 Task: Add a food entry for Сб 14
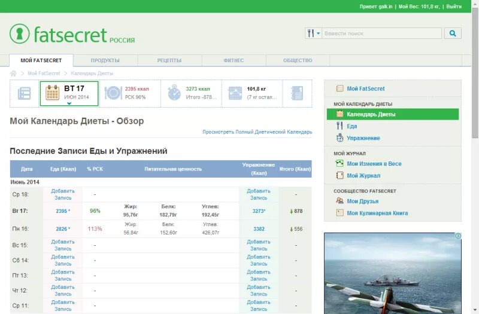point(63,260)
